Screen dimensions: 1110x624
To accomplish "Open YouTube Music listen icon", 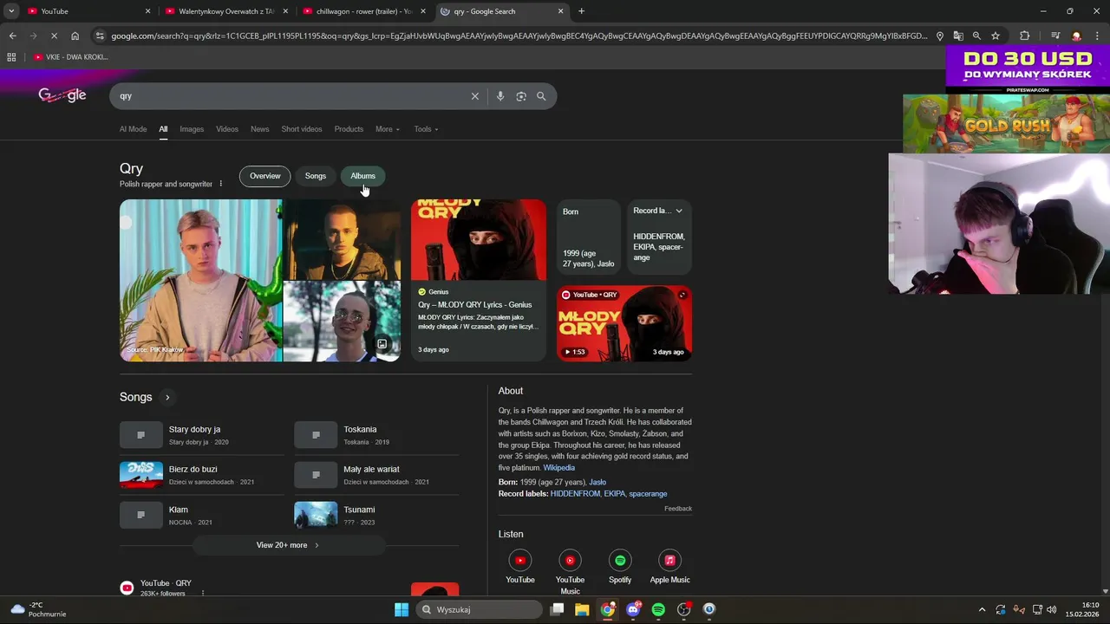I will pyautogui.click(x=570, y=561).
